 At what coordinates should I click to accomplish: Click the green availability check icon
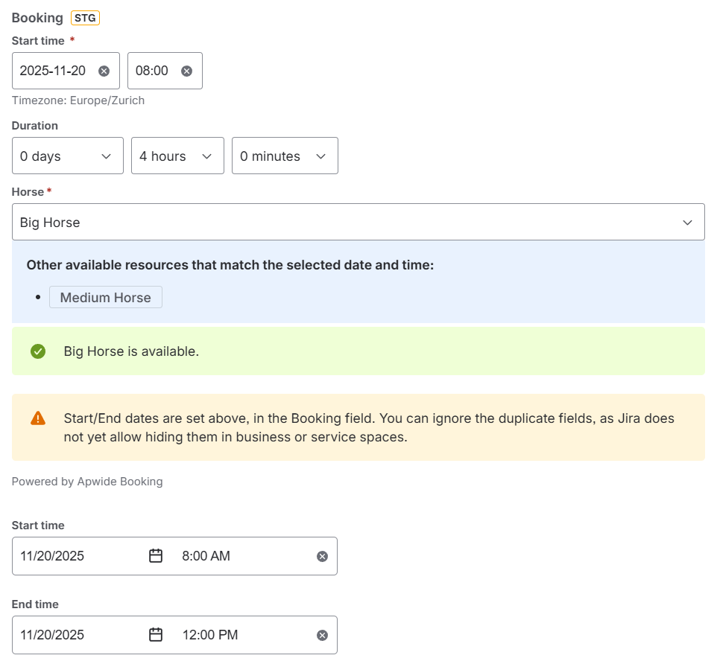tap(38, 351)
